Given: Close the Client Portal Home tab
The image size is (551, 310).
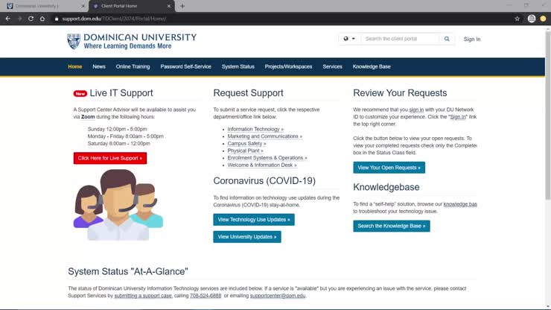Looking at the screenshot, I should point(169,6).
